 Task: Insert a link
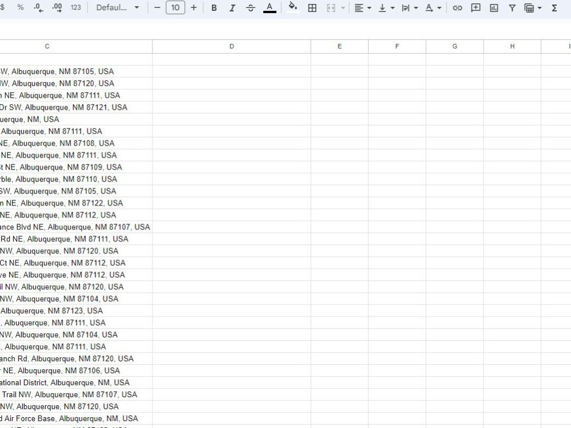(x=457, y=7)
